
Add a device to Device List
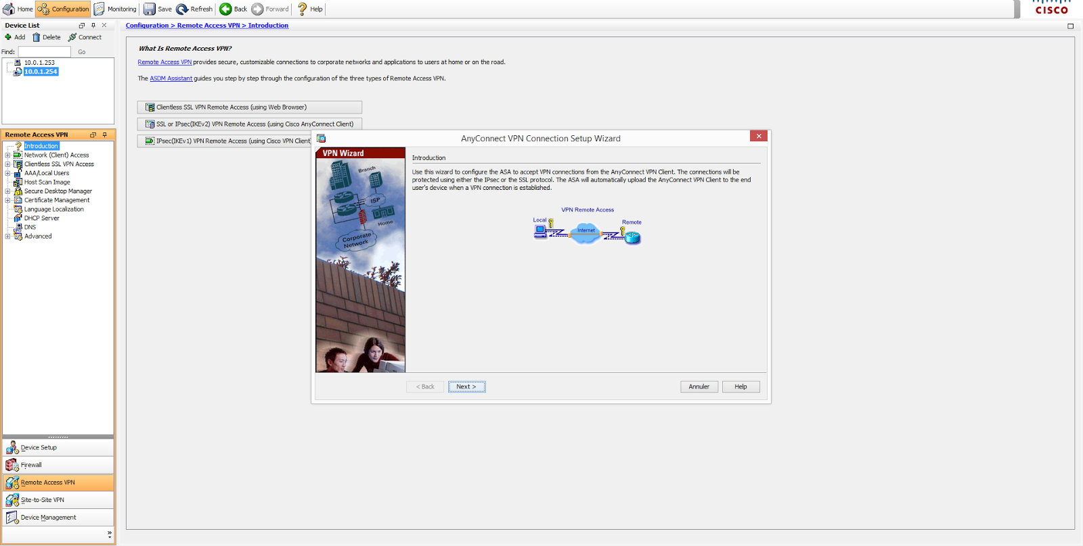(15, 37)
